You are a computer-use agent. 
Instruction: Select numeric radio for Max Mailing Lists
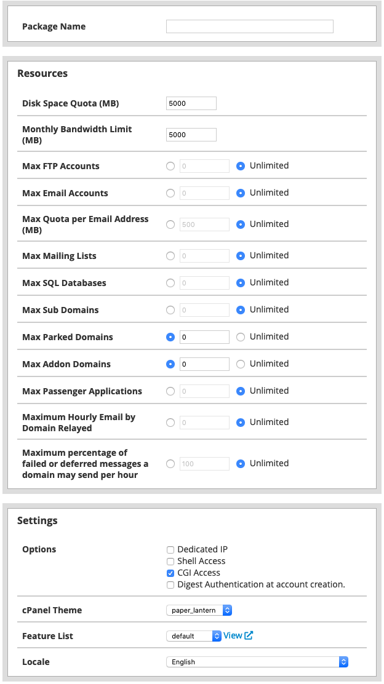pyautogui.click(x=170, y=256)
